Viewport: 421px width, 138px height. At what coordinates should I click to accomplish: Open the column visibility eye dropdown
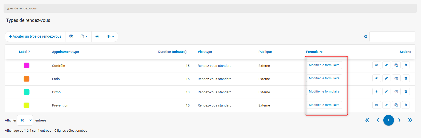point(110,37)
